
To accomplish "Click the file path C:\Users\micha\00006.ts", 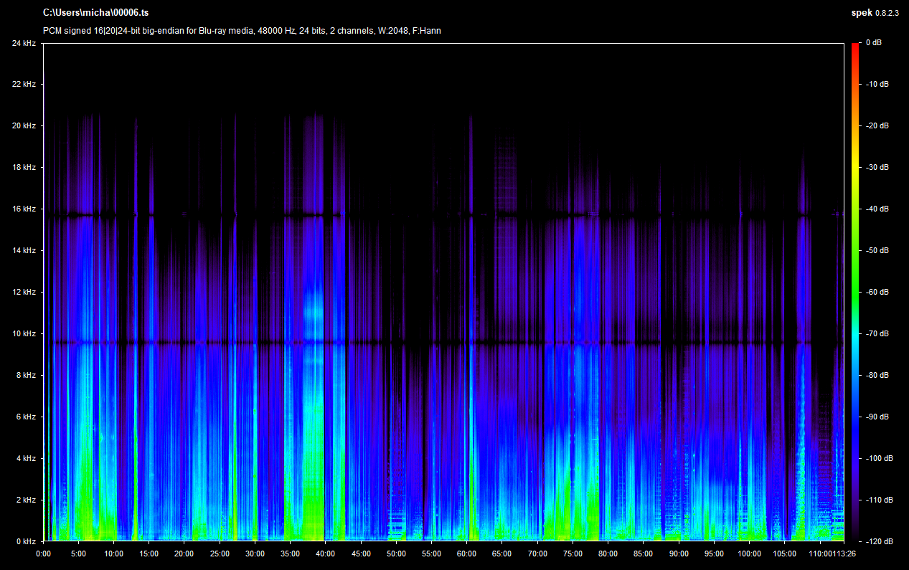I will click(96, 13).
